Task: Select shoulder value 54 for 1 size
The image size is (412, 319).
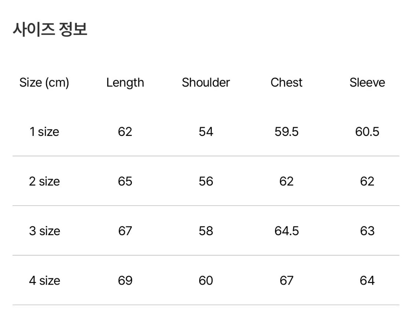Action: click(206, 132)
